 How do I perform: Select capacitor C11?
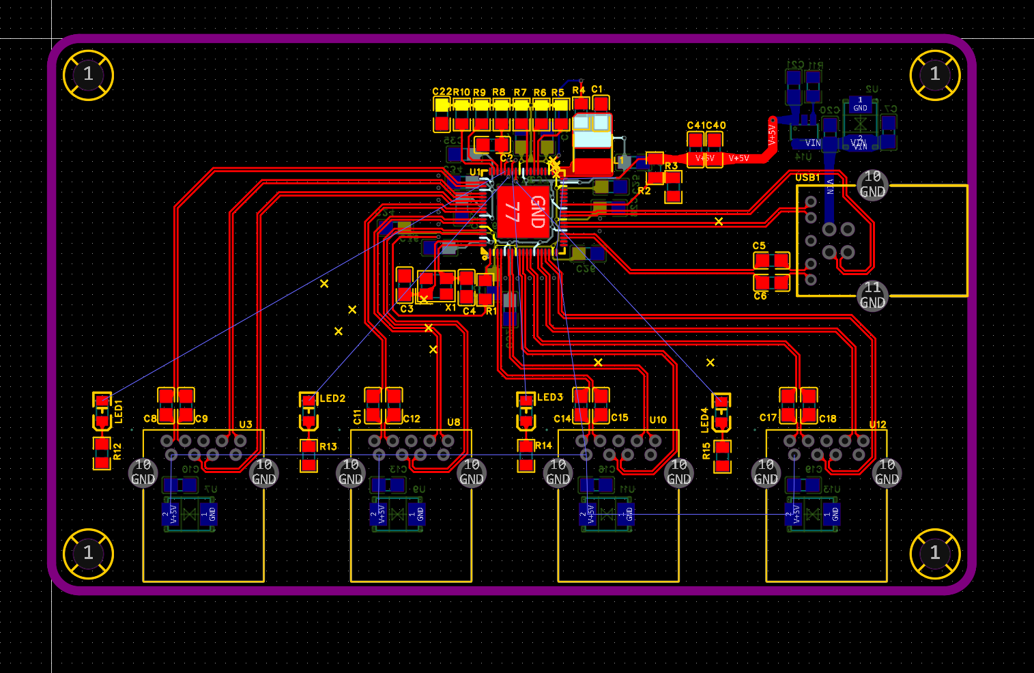tap(373, 405)
